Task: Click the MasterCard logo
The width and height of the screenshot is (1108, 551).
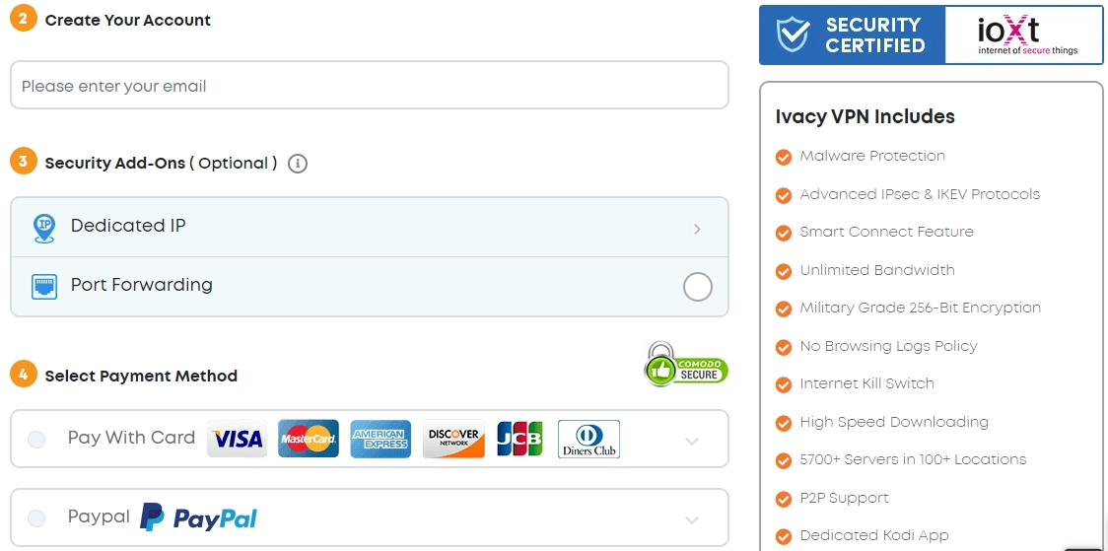Action: pyautogui.click(x=309, y=439)
